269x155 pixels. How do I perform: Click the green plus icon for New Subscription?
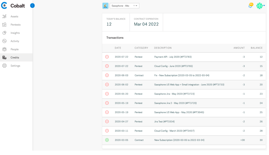[107, 140]
